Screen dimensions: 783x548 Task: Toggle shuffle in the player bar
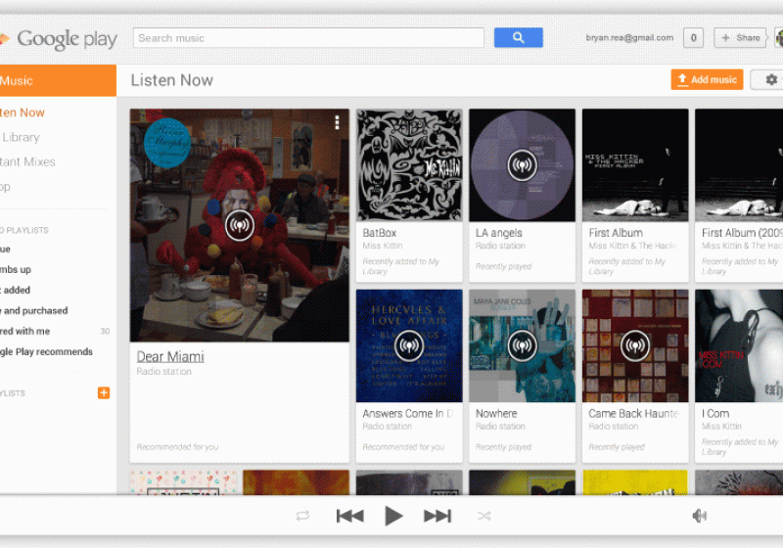coord(484,516)
